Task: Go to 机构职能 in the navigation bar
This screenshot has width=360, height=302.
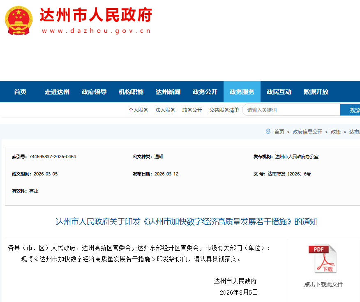Action: 131,92
